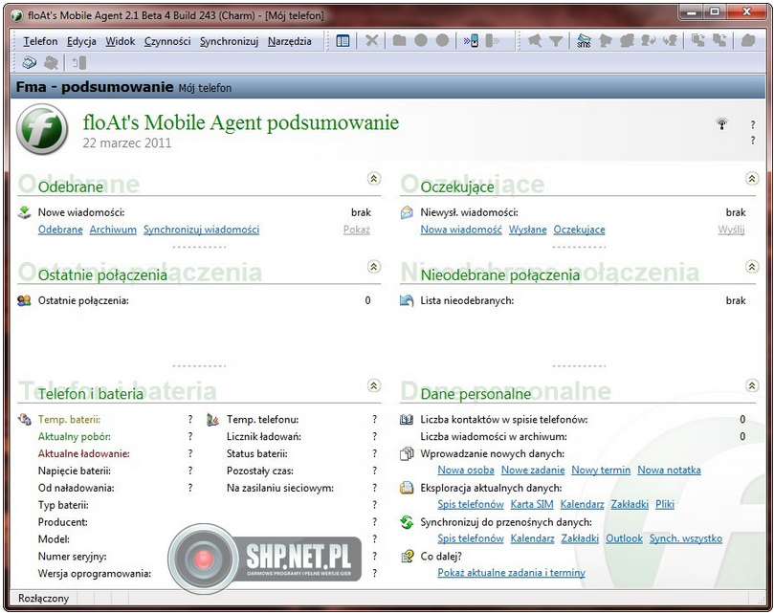Screen dimensions: 774x614
Task: Click the funnel filter toolbar icon
Action: pyautogui.click(x=556, y=41)
